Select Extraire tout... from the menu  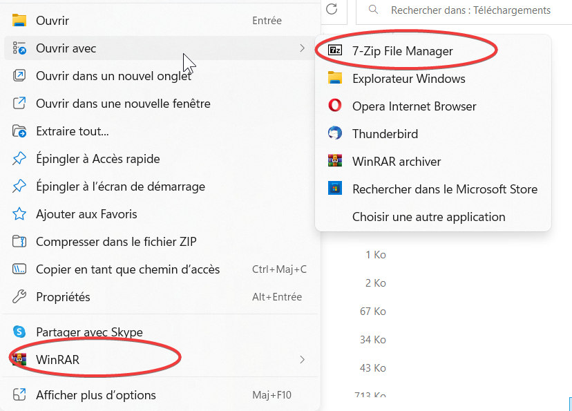pyautogui.click(x=160, y=131)
